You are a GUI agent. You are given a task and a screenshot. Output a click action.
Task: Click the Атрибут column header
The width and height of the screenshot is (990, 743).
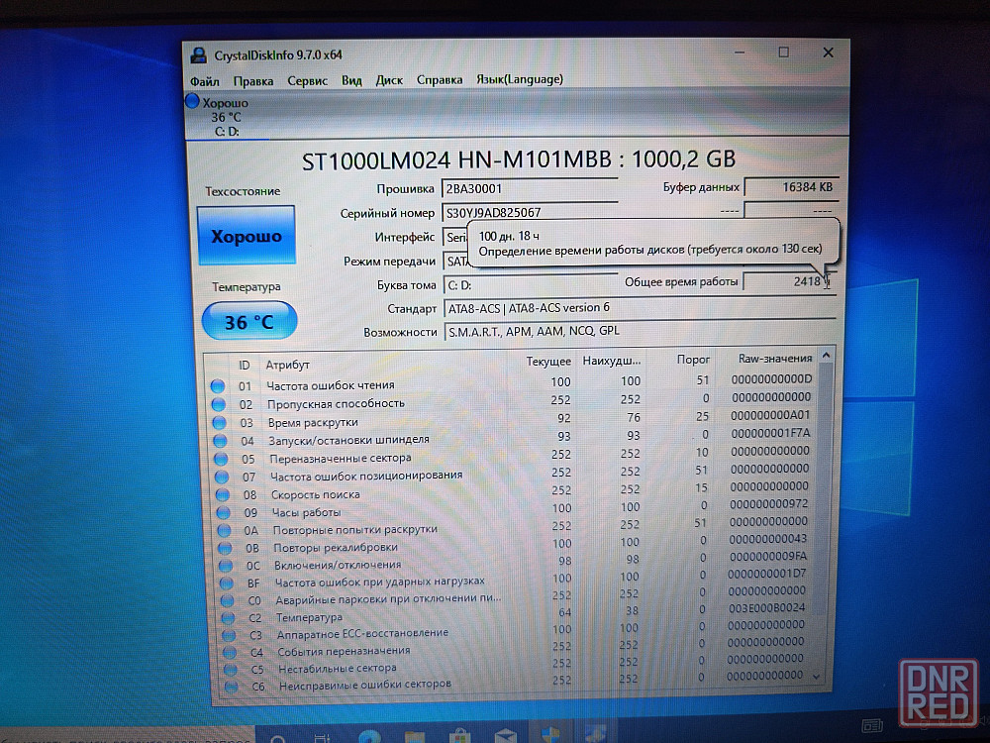point(287,366)
